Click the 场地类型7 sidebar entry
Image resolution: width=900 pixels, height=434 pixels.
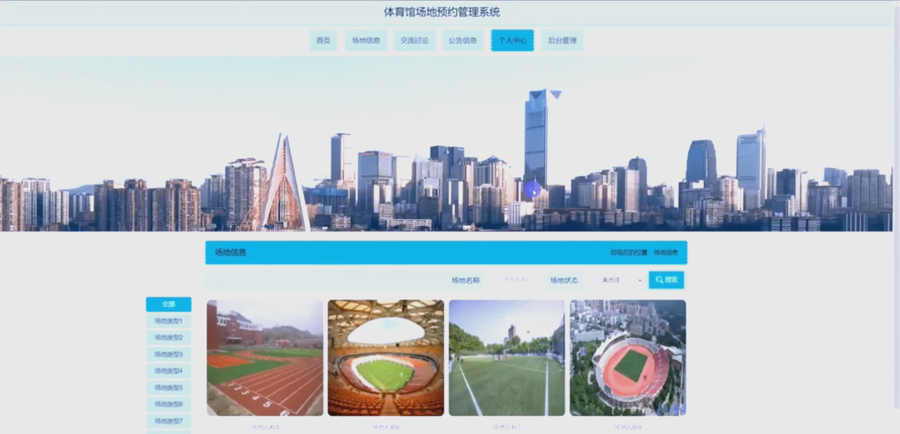167,421
